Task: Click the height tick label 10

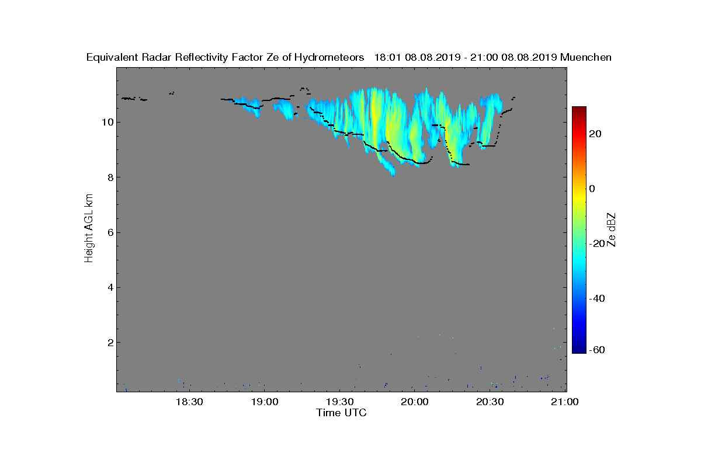Action: point(107,122)
